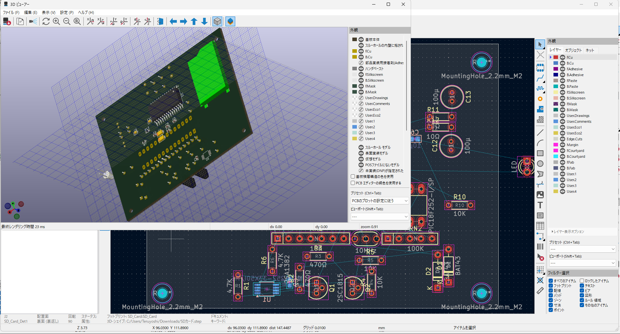Enable use PCB editor copper colors checkbox

click(x=353, y=183)
